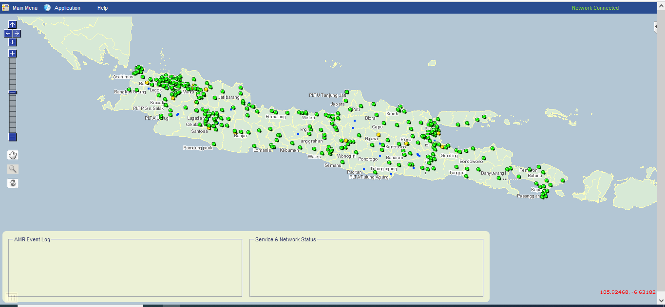Viewport: 665px width, 307px height.
Task: Open the Main Menu
Action: [x=25, y=8]
